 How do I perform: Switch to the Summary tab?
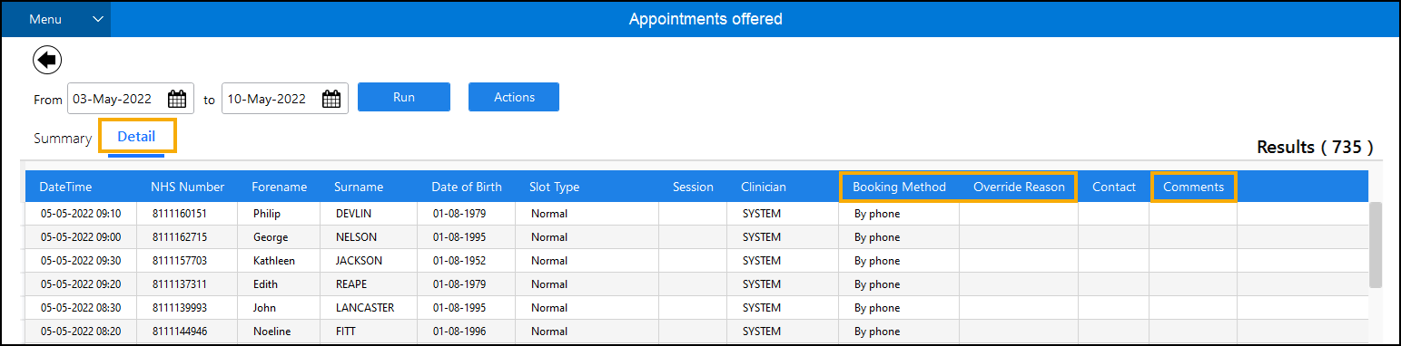(63, 139)
